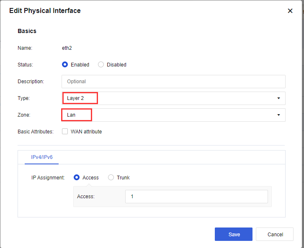Click the Access VLAN input field
The height and width of the screenshot is (248, 304).
[196, 197]
